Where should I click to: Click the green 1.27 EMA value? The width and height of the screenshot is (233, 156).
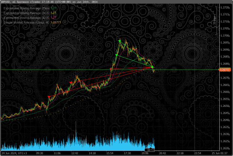click(53, 8)
